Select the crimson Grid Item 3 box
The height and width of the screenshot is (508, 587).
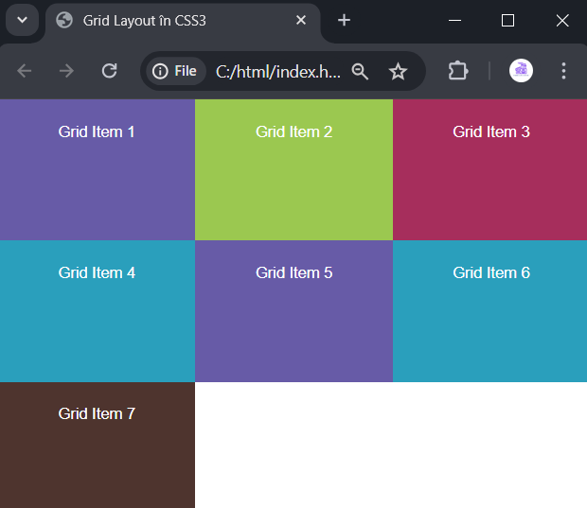click(x=490, y=169)
